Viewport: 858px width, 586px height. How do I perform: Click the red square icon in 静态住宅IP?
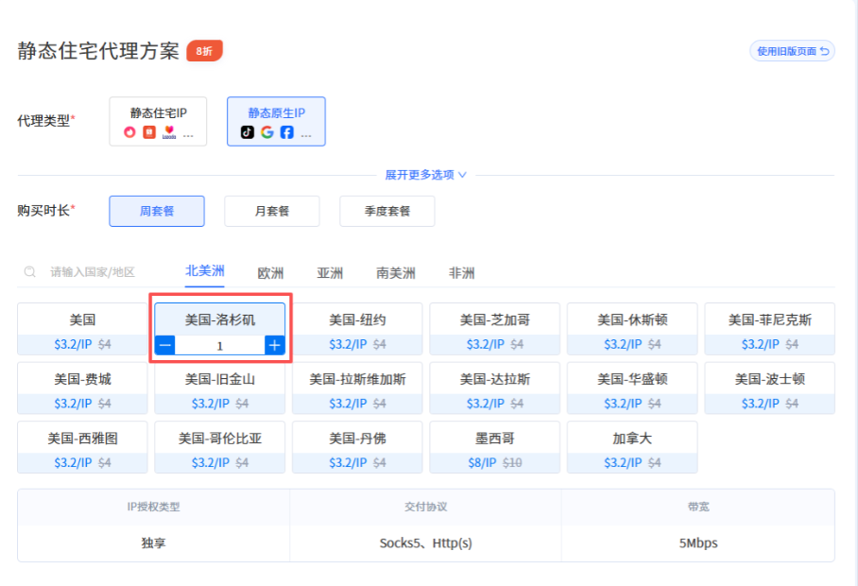tap(149, 132)
